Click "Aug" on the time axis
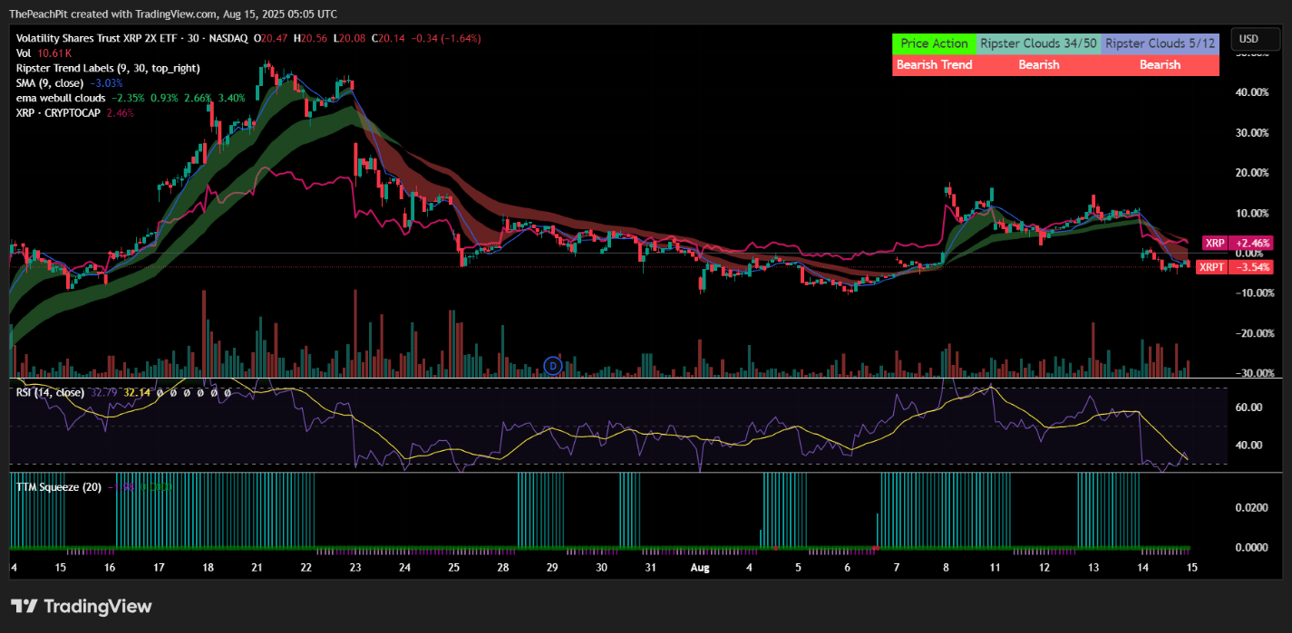 [x=700, y=567]
